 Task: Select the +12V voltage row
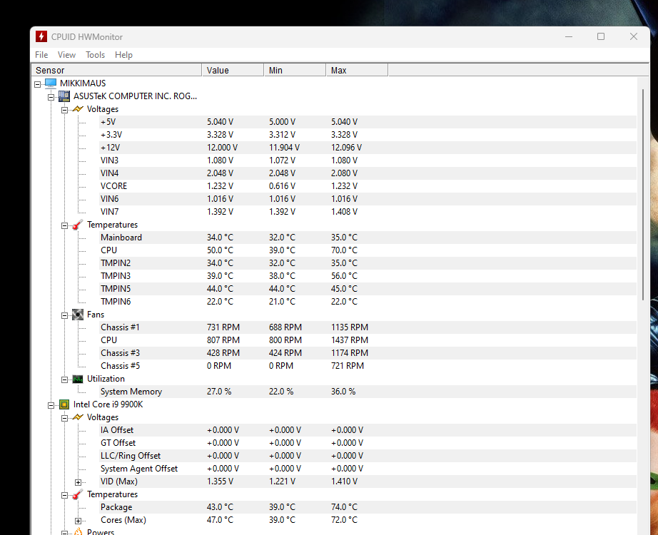click(x=368, y=148)
